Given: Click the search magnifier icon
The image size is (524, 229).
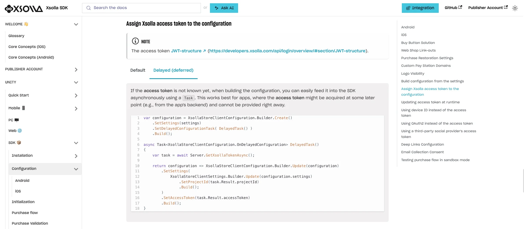Looking at the screenshot, I should click(x=89, y=8).
